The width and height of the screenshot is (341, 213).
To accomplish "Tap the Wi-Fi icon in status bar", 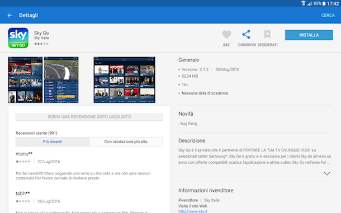I will click(304, 3).
